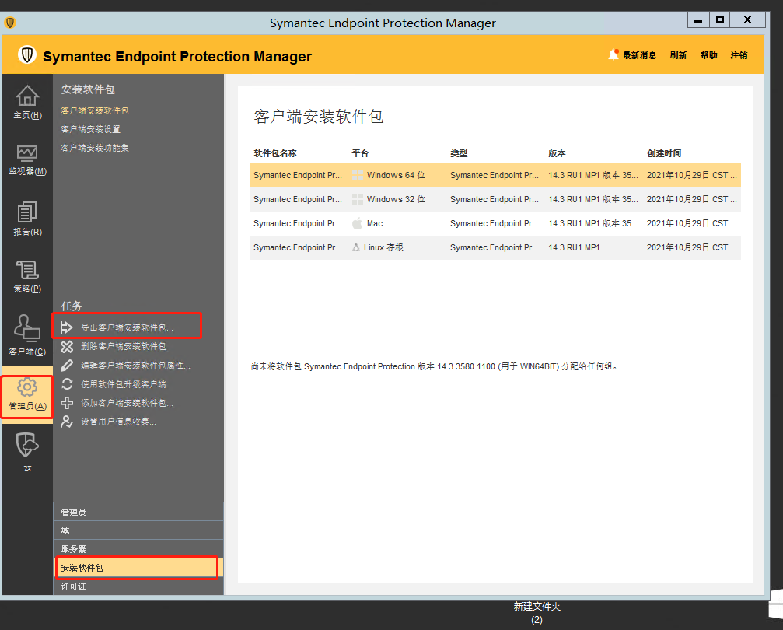Click the upgrade clients refresh icon

67,383
